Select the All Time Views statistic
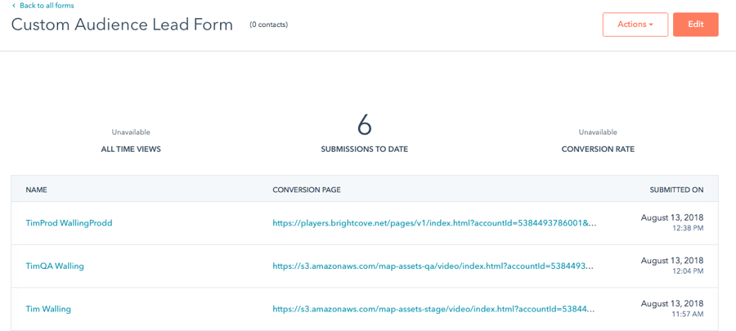The image size is (736, 331). 131,150
